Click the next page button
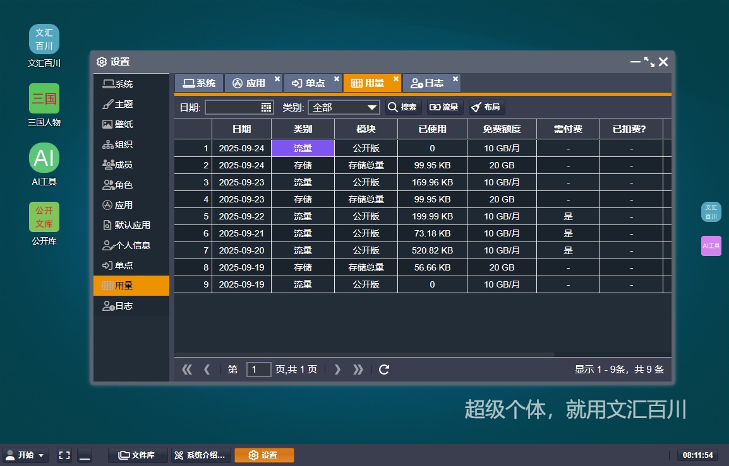 [337, 370]
